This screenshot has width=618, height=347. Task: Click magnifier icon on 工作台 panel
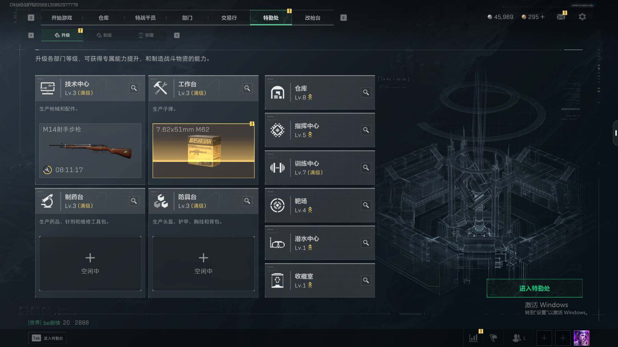(x=247, y=88)
